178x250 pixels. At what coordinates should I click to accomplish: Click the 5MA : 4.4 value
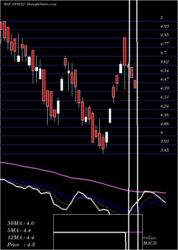pos(19,230)
